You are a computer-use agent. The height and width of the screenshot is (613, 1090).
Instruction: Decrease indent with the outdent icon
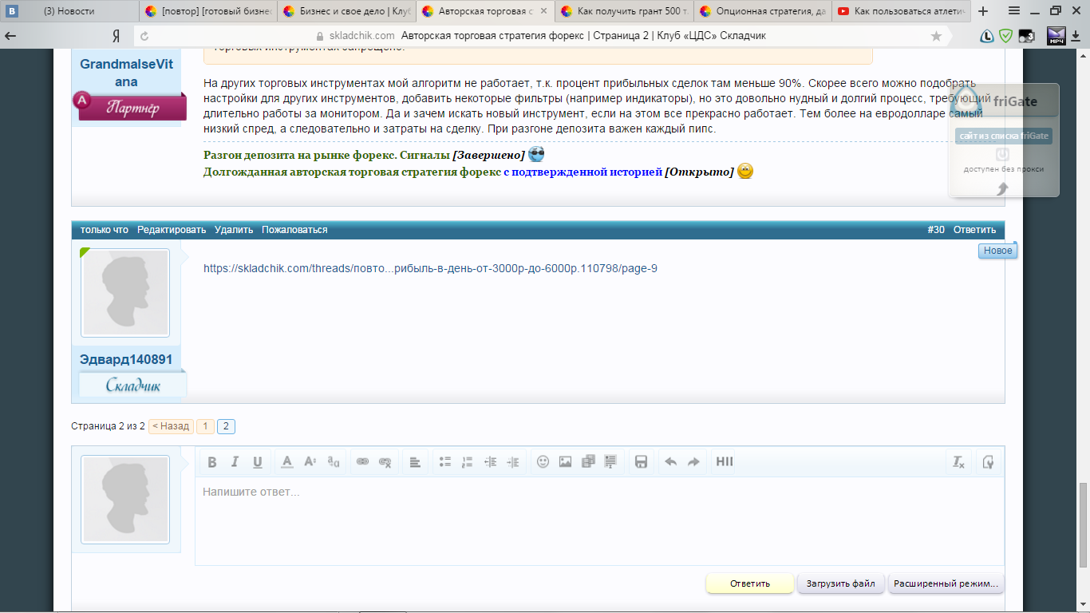click(491, 462)
